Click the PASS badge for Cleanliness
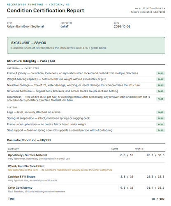This screenshot has width=171, height=206. tap(160, 99)
